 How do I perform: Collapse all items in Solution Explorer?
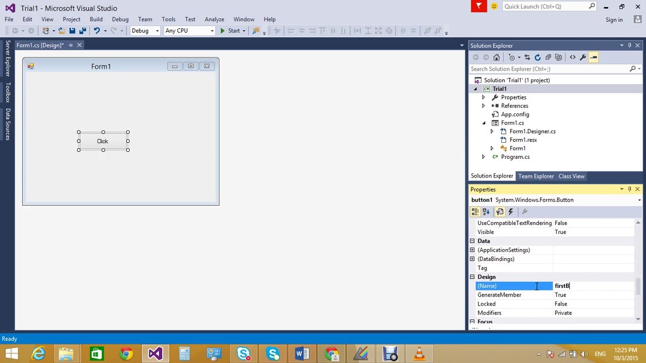[x=548, y=57]
